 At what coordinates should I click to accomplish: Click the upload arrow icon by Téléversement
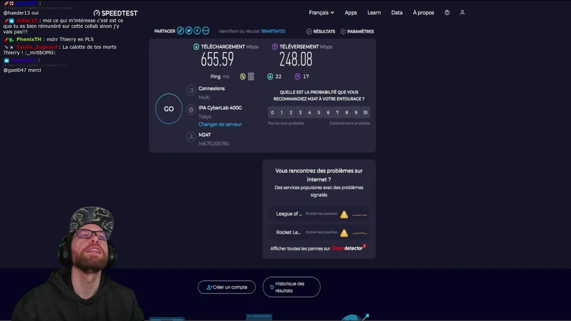pos(275,46)
